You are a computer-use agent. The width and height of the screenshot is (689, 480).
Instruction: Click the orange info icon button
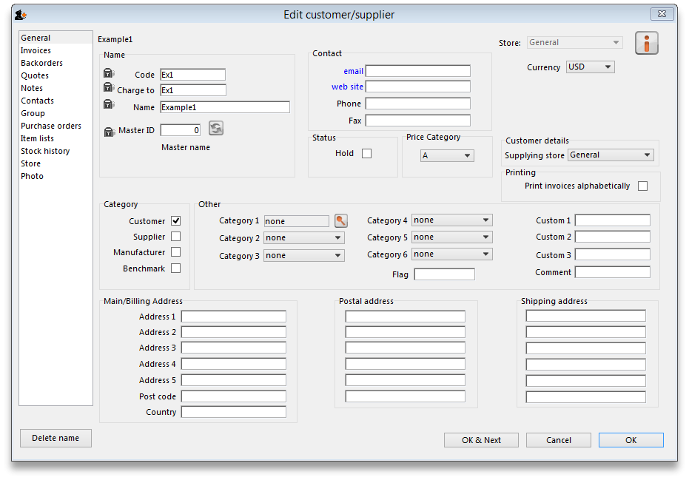[x=646, y=44]
